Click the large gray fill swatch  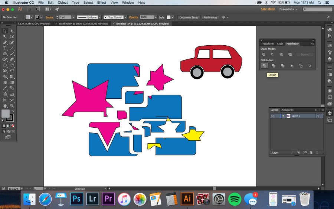click(6, 114)
